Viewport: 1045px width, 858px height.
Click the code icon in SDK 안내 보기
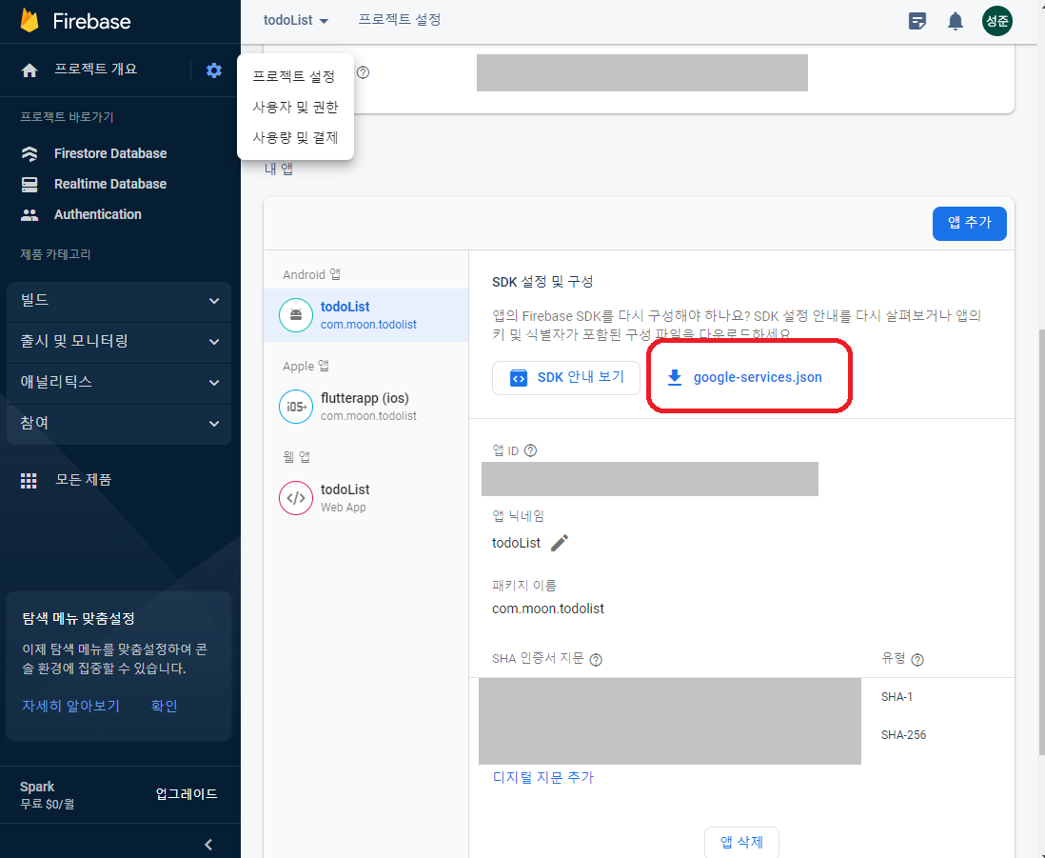pos(519,378)
